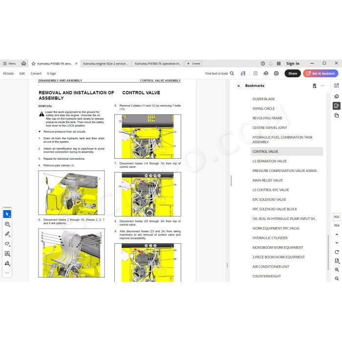Zoom in on the document
The height and width of the screenshot is (342, 342).
(337, 270)
